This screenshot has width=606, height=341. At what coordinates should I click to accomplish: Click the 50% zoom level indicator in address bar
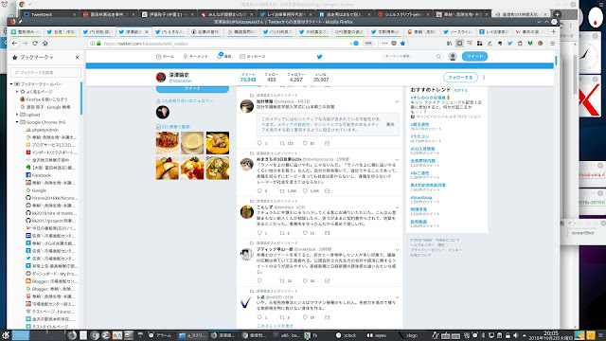click(368, 44)
